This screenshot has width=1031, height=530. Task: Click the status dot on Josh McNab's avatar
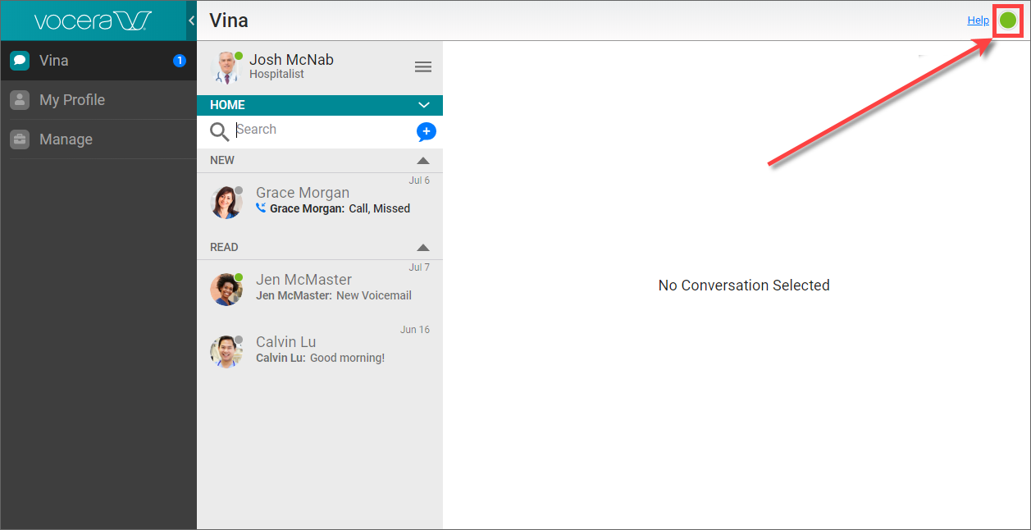(239, 56)
